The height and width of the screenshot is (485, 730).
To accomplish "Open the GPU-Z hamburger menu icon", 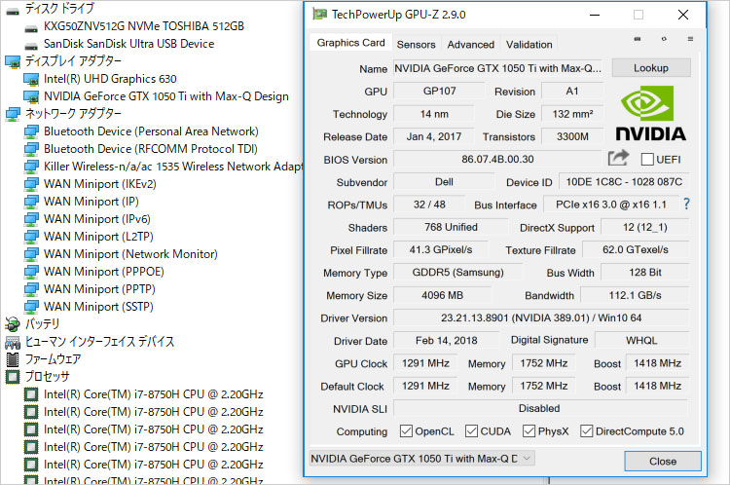I will tap(690, 39).
